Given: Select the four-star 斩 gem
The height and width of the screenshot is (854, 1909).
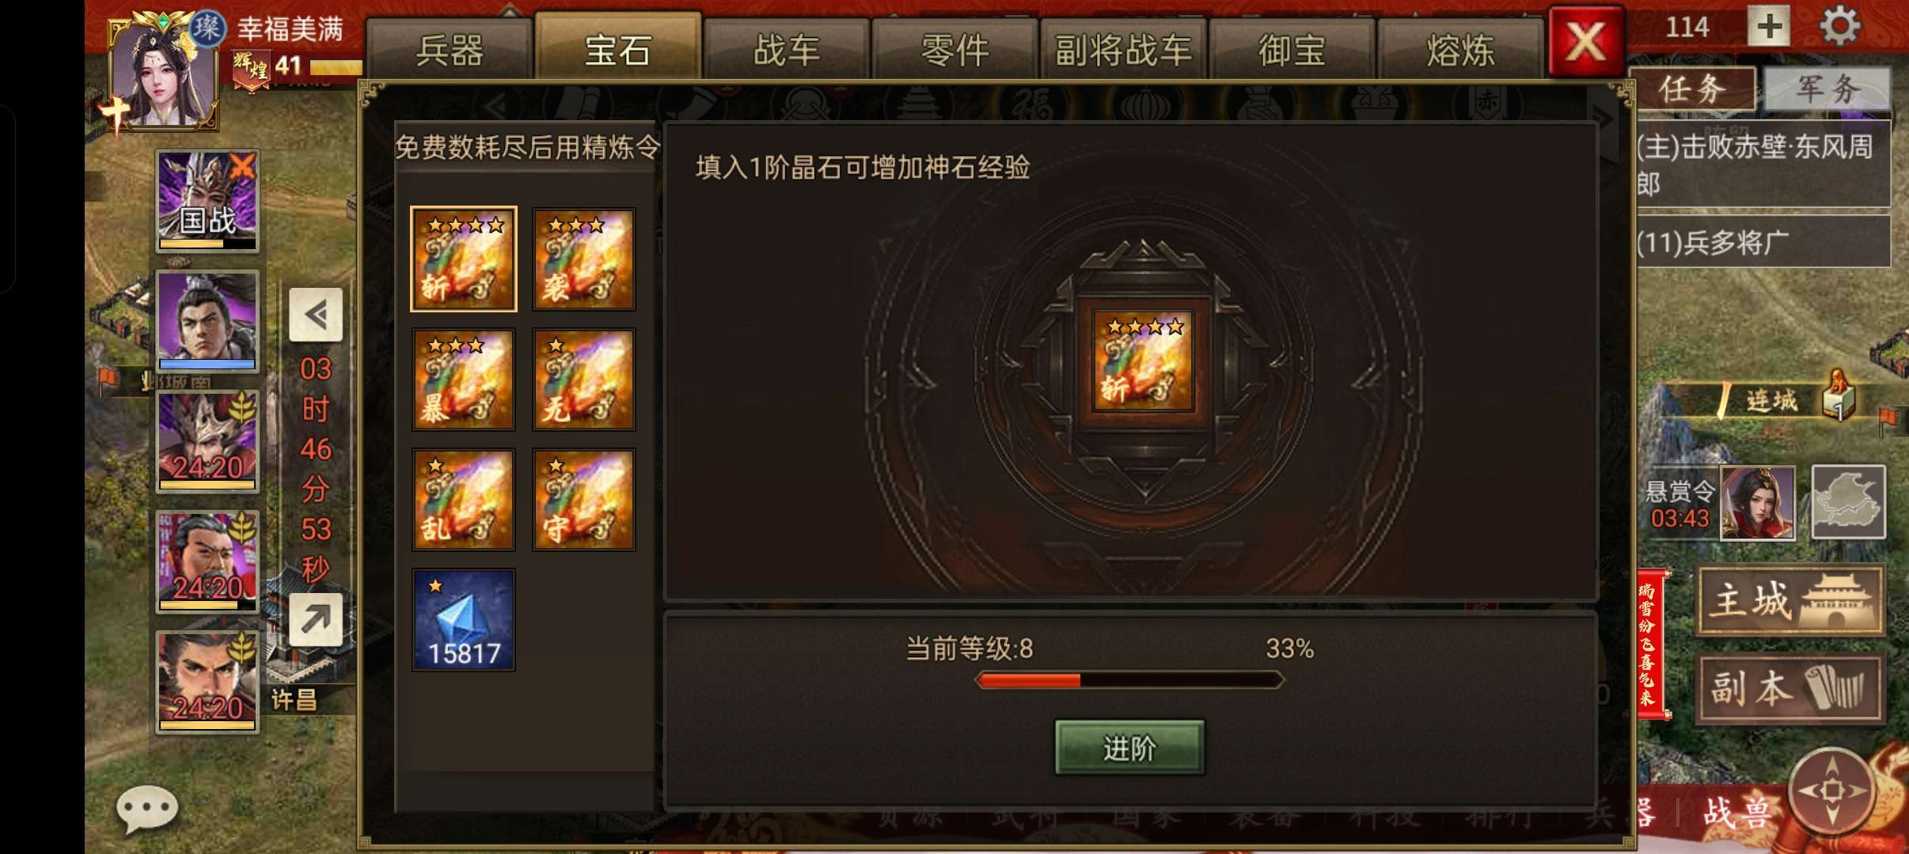Looking at the screenshot, I should click(464, 259).
